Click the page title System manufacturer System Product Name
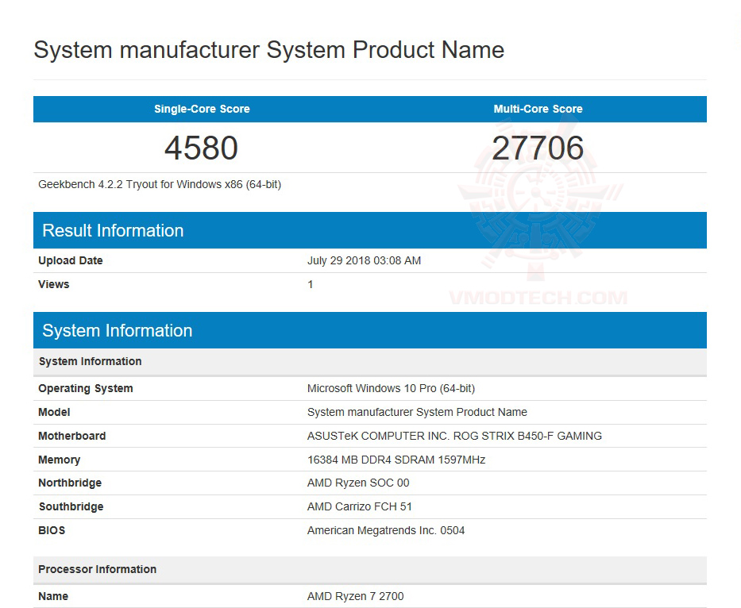741x608 pixels. 268,50
